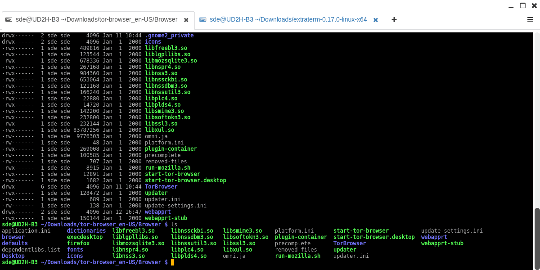The image size is (540, 270).
Task: Open a new terminal tab with plus
Action: (394, 19)
